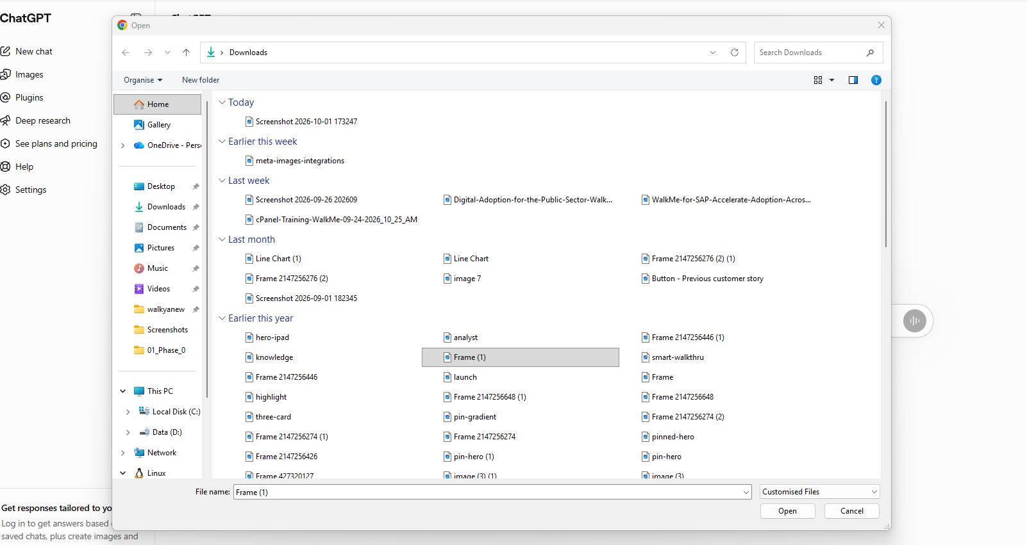Open the Screenshots folder in sidebar
This screenshot has width=1027, height=545.
point(167,330)
